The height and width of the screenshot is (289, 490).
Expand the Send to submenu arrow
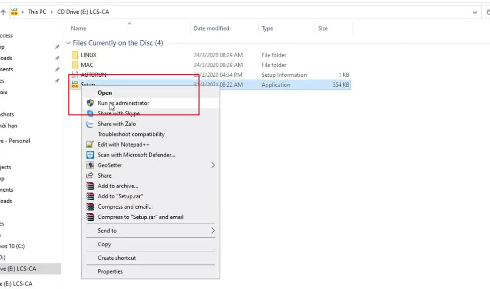click(213, 231)
